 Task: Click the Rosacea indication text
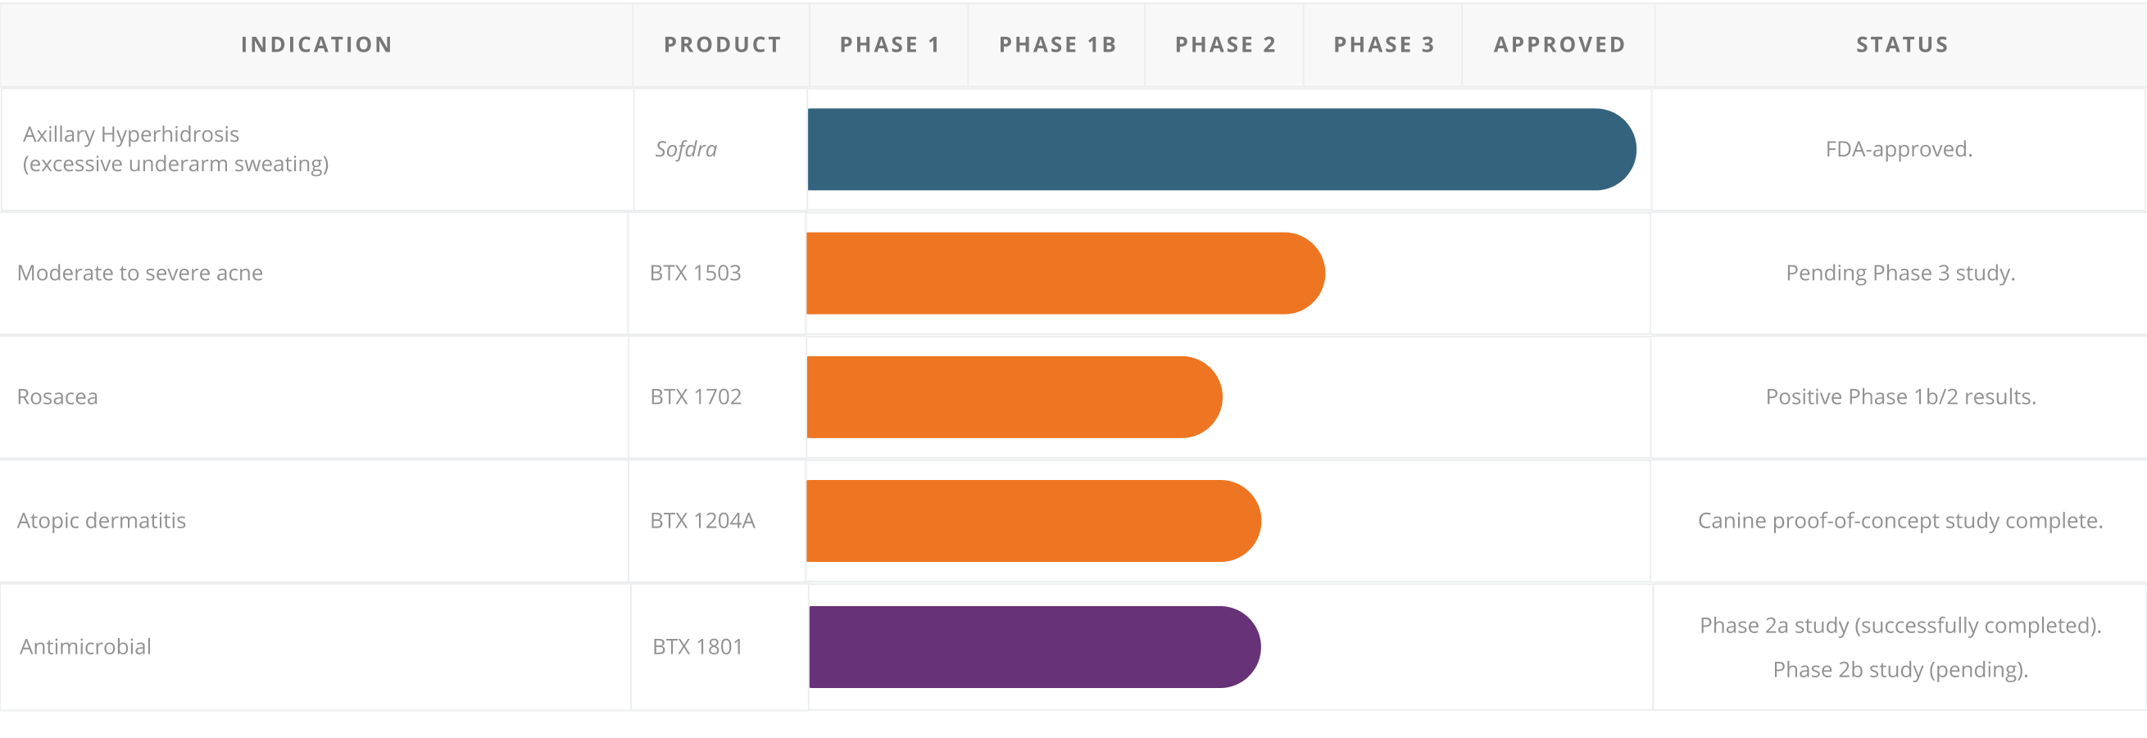pyautogui.click(x=57, y=397)
